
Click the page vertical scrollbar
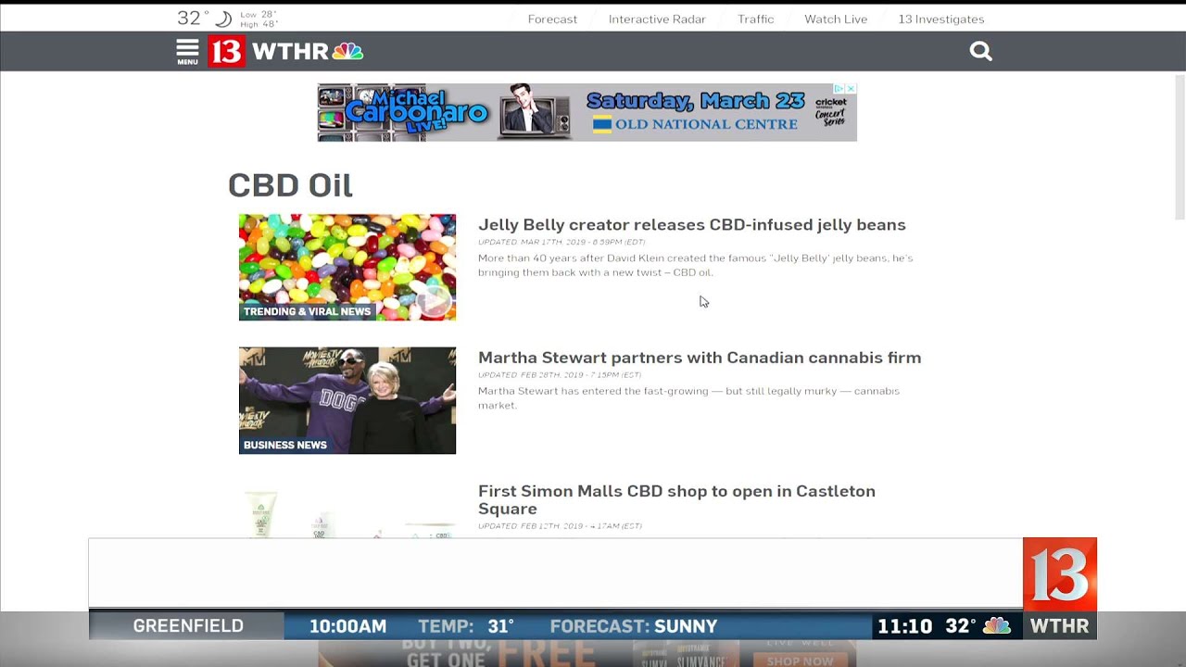[x=1180, y=148]
